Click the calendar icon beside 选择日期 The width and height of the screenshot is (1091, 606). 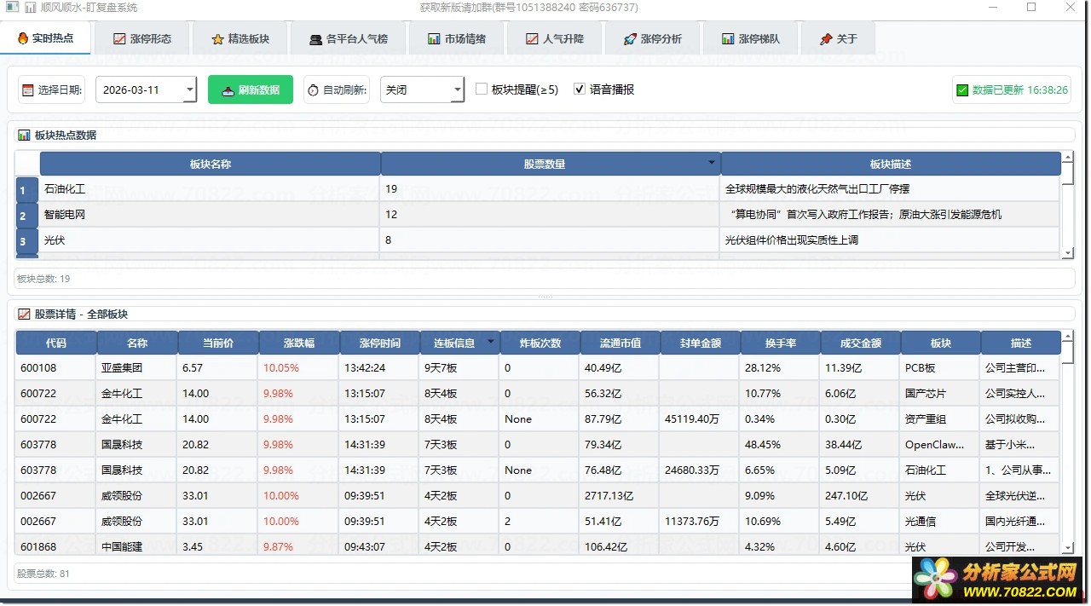(x=28, y=90)
